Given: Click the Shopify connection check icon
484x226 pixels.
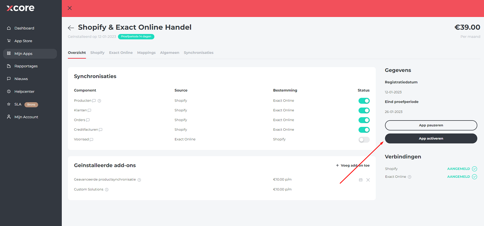Looking at the screenshot, I should pyautogui.click(x=475, y=169).
